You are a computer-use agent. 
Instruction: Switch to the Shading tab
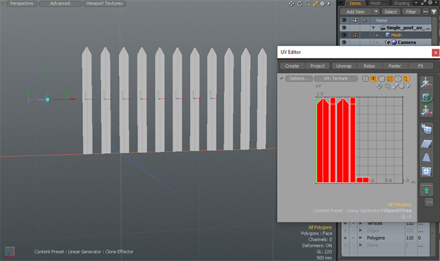401,3
